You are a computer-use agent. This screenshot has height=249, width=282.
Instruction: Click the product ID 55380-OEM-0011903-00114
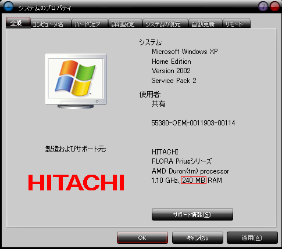(x=193, y=123)
